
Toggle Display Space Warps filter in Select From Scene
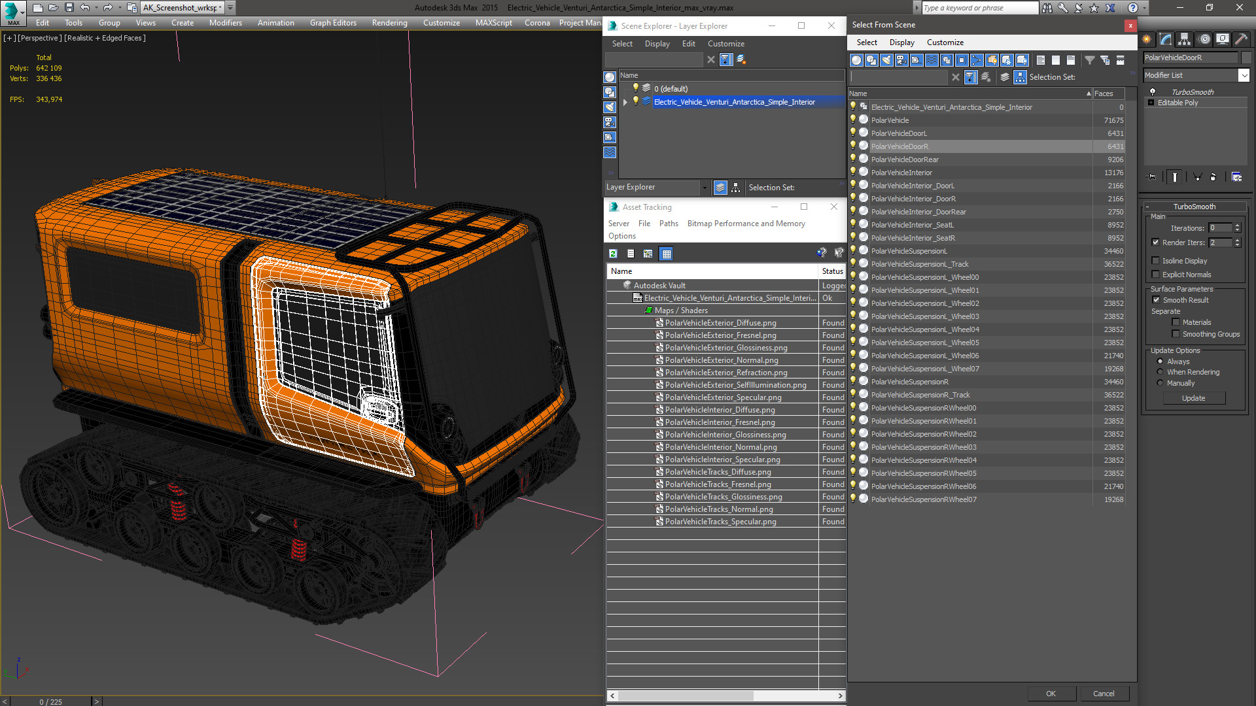coord(932,60)
